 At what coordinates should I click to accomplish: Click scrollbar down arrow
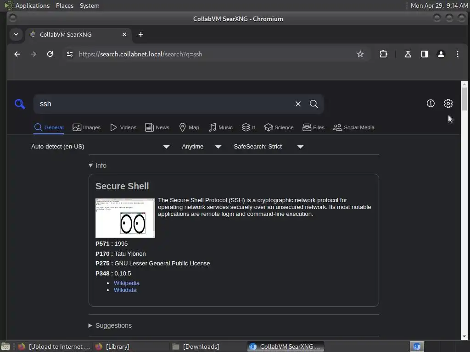pos(464,336)
